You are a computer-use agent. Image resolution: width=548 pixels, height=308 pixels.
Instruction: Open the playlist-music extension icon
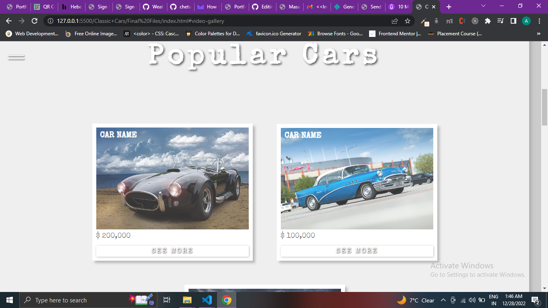point(500,21)
